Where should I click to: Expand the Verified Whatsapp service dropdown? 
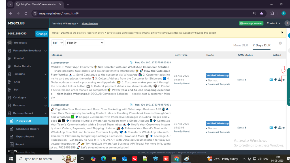[x=65, y=23]
